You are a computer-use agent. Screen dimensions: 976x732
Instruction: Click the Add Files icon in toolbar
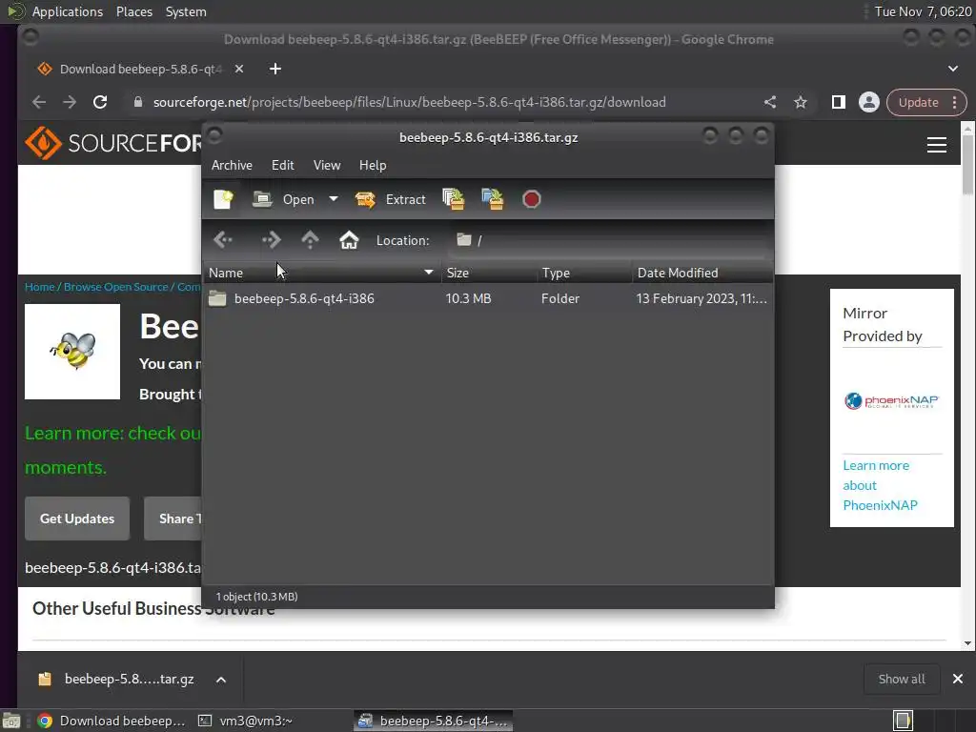453,199
